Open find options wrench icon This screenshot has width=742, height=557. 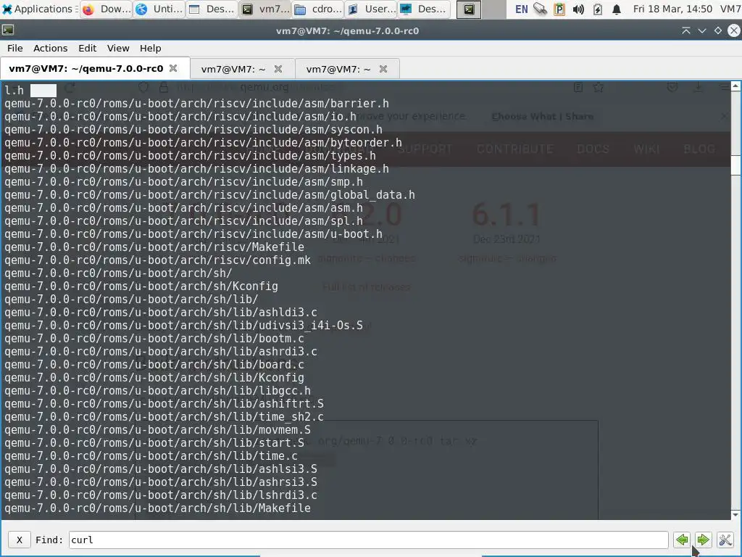725,540
